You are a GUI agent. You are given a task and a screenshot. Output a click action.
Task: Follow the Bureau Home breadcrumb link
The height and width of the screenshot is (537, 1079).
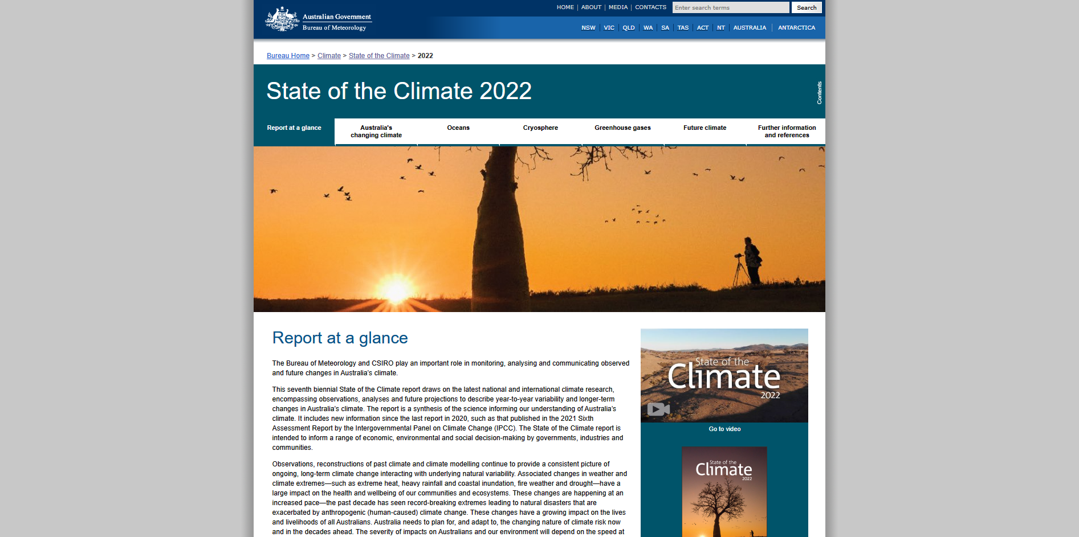click(288, 56)
